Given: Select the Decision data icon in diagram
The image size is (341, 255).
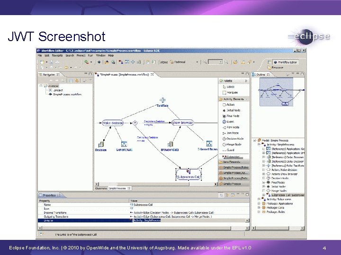Looking at the screenshot, I should [101, 144].
